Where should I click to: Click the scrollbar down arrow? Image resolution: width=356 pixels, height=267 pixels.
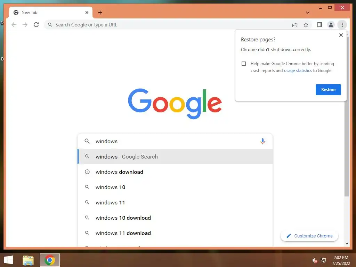(x=347, y=244)
